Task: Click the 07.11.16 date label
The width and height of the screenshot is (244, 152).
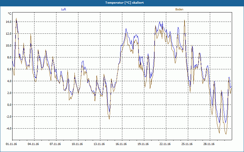Action: tap(55, 144)
